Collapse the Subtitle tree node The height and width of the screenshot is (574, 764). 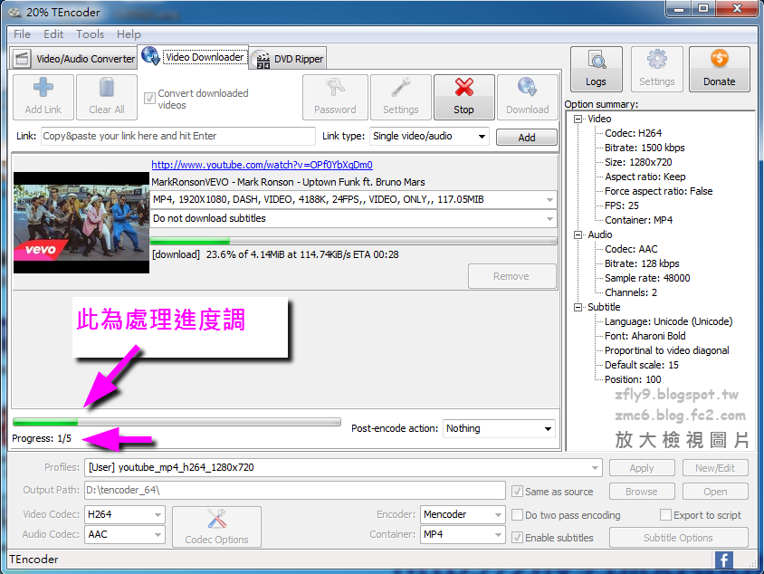[578, 308]
